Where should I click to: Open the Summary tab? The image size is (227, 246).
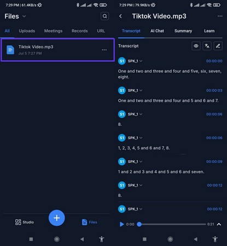coord(183,31)
